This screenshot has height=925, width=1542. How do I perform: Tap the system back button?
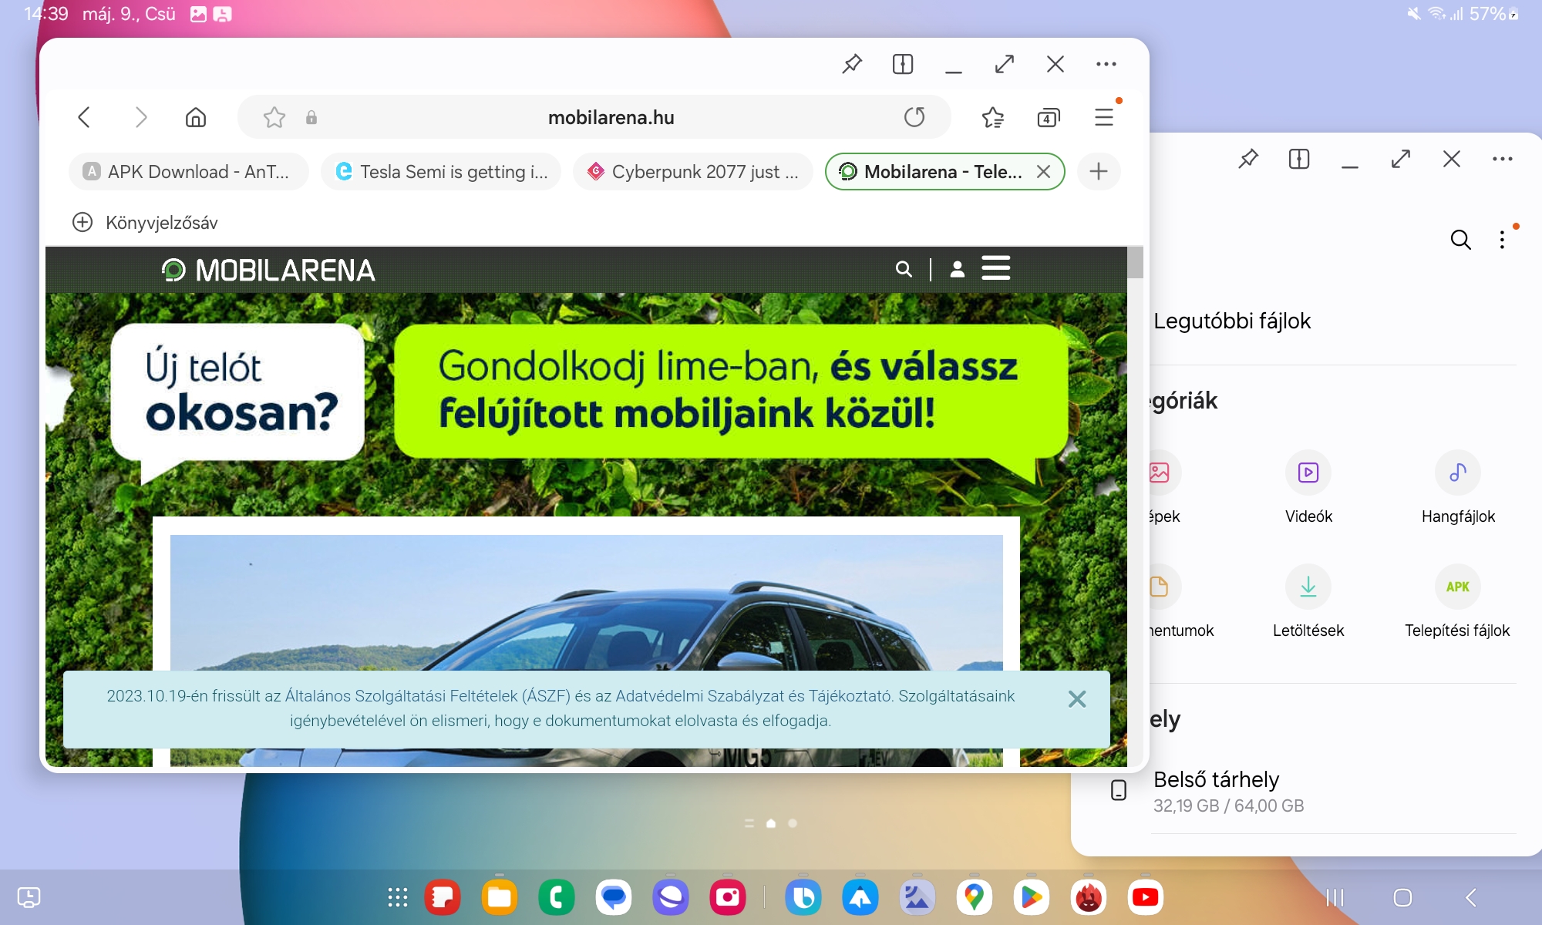pyautogui.click(x=1471, y=897)
